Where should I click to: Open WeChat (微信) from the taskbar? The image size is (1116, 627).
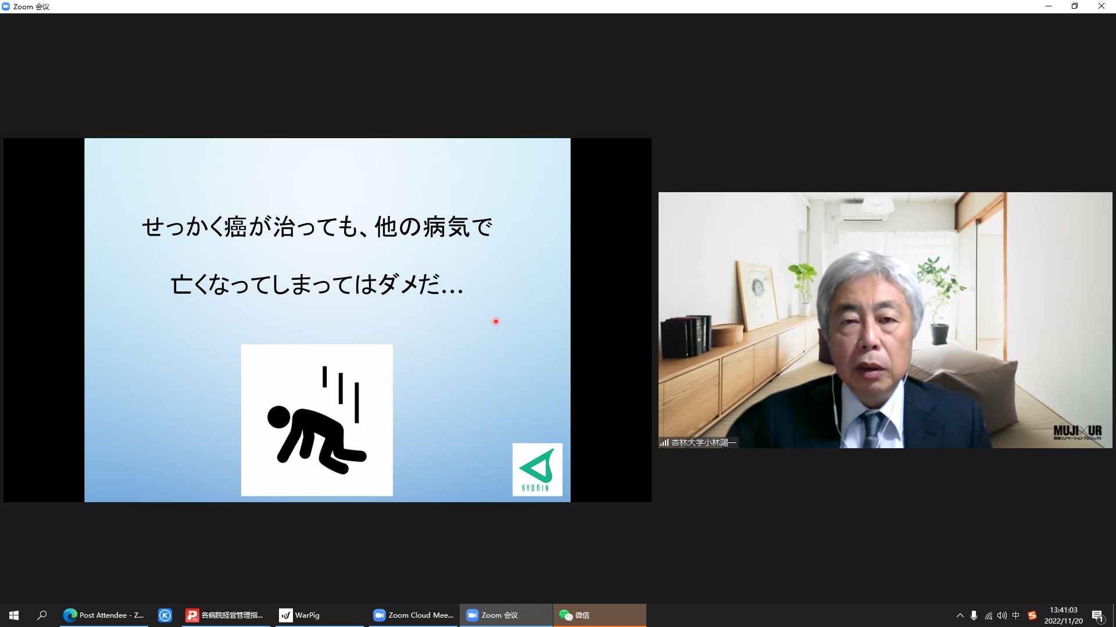(x=599, y=615)
